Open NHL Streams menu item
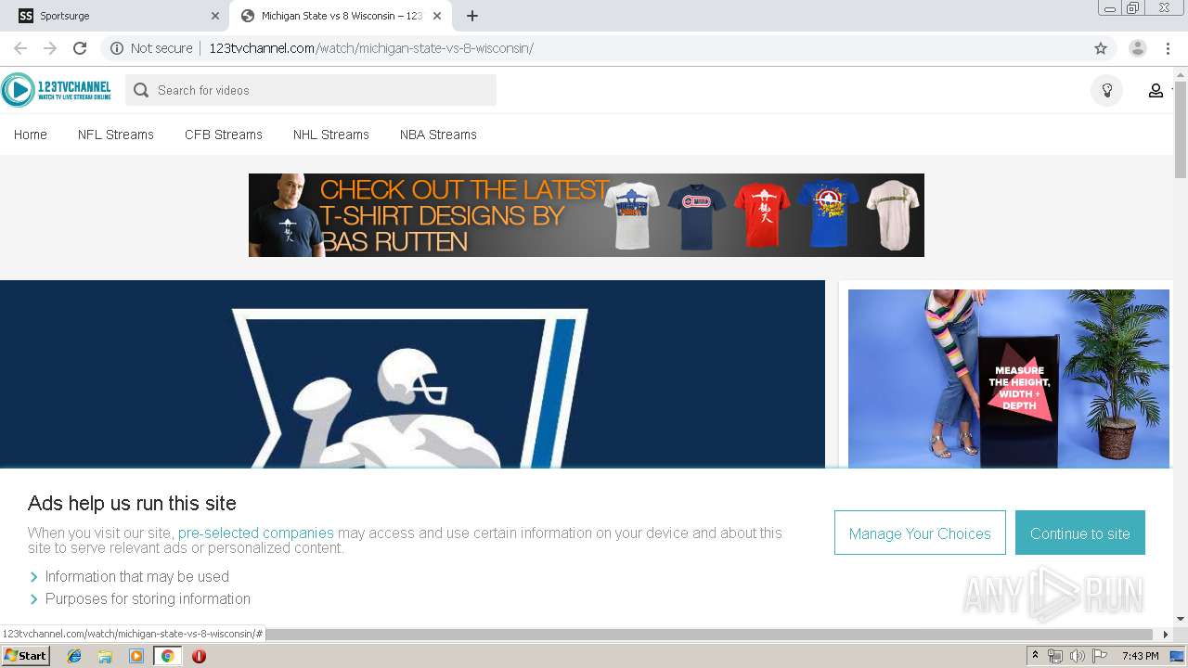This screenshot has height=668, width=1188. [331, 135]
